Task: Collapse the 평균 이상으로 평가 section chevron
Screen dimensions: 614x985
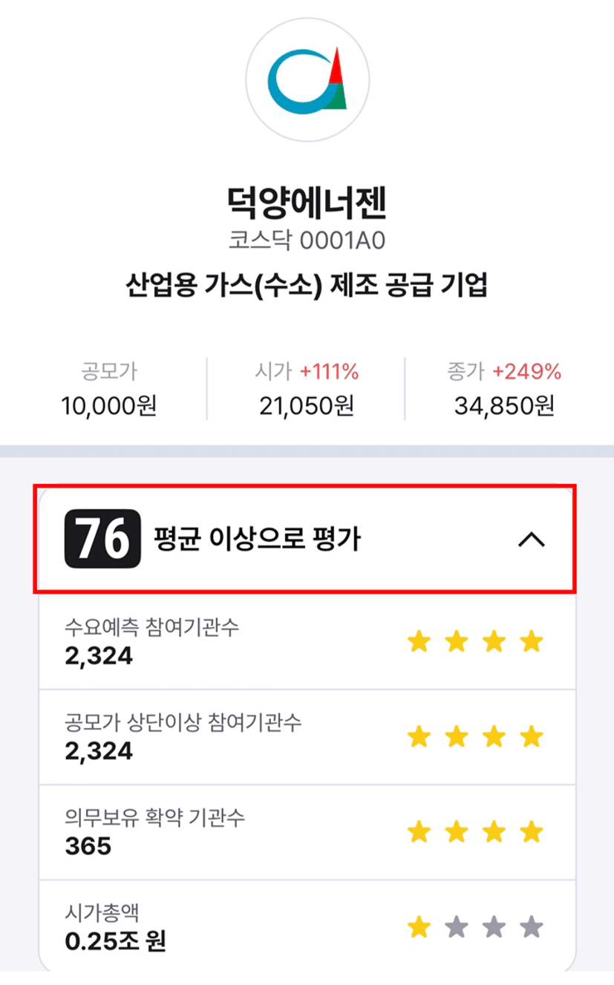Action: tap(531, 540)
